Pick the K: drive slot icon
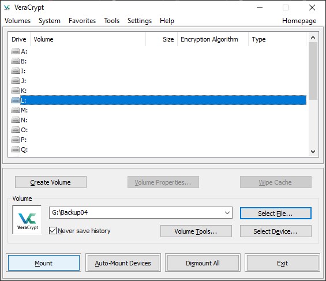Screen dimensions: 326x281 (x=16, y=91)
